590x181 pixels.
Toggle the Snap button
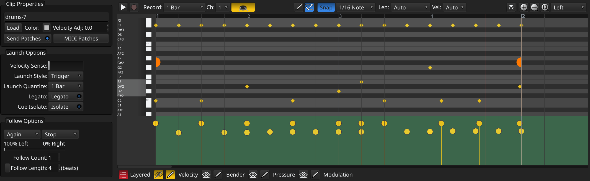point(326,7)
